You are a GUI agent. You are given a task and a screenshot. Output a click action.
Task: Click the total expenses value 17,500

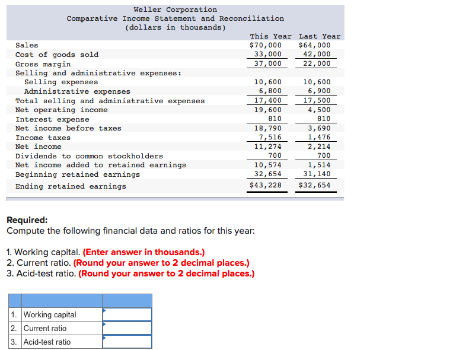(x=317, y=100)
